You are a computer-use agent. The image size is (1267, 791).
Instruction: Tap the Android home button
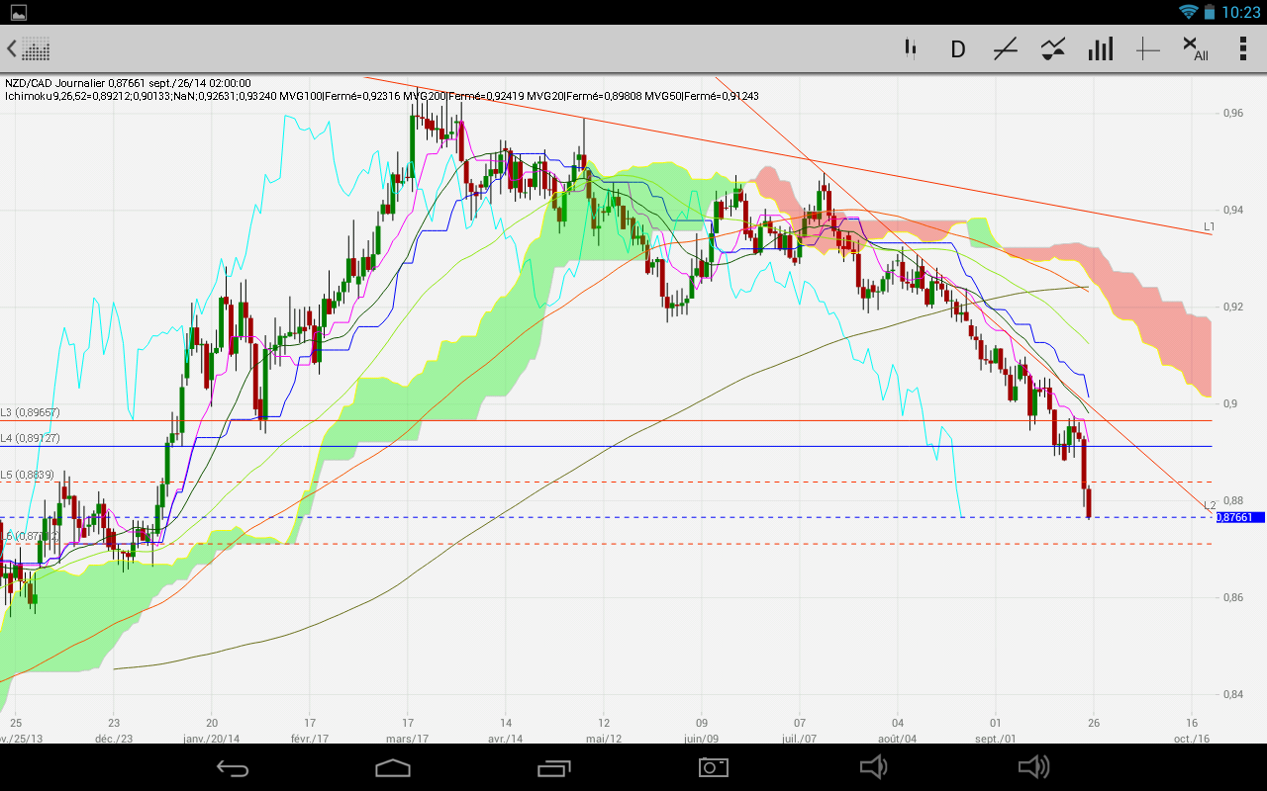click(x=393, y=767)
